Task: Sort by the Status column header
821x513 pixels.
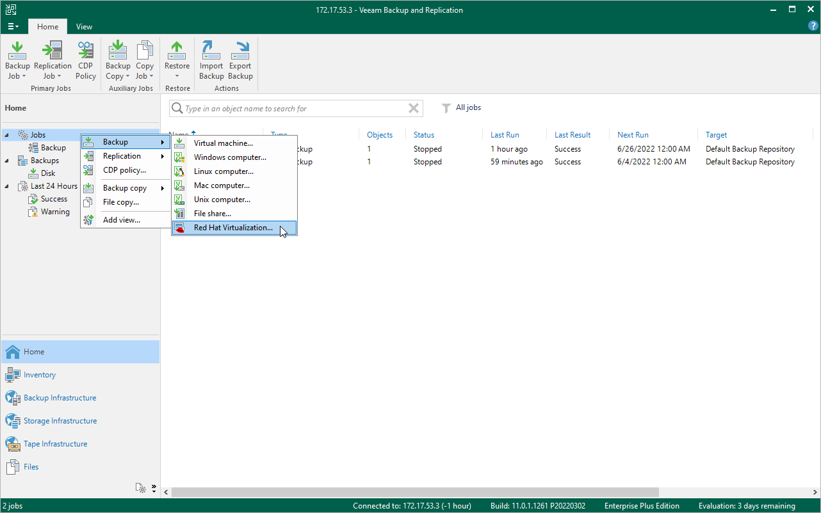Action: click(424, 135)
